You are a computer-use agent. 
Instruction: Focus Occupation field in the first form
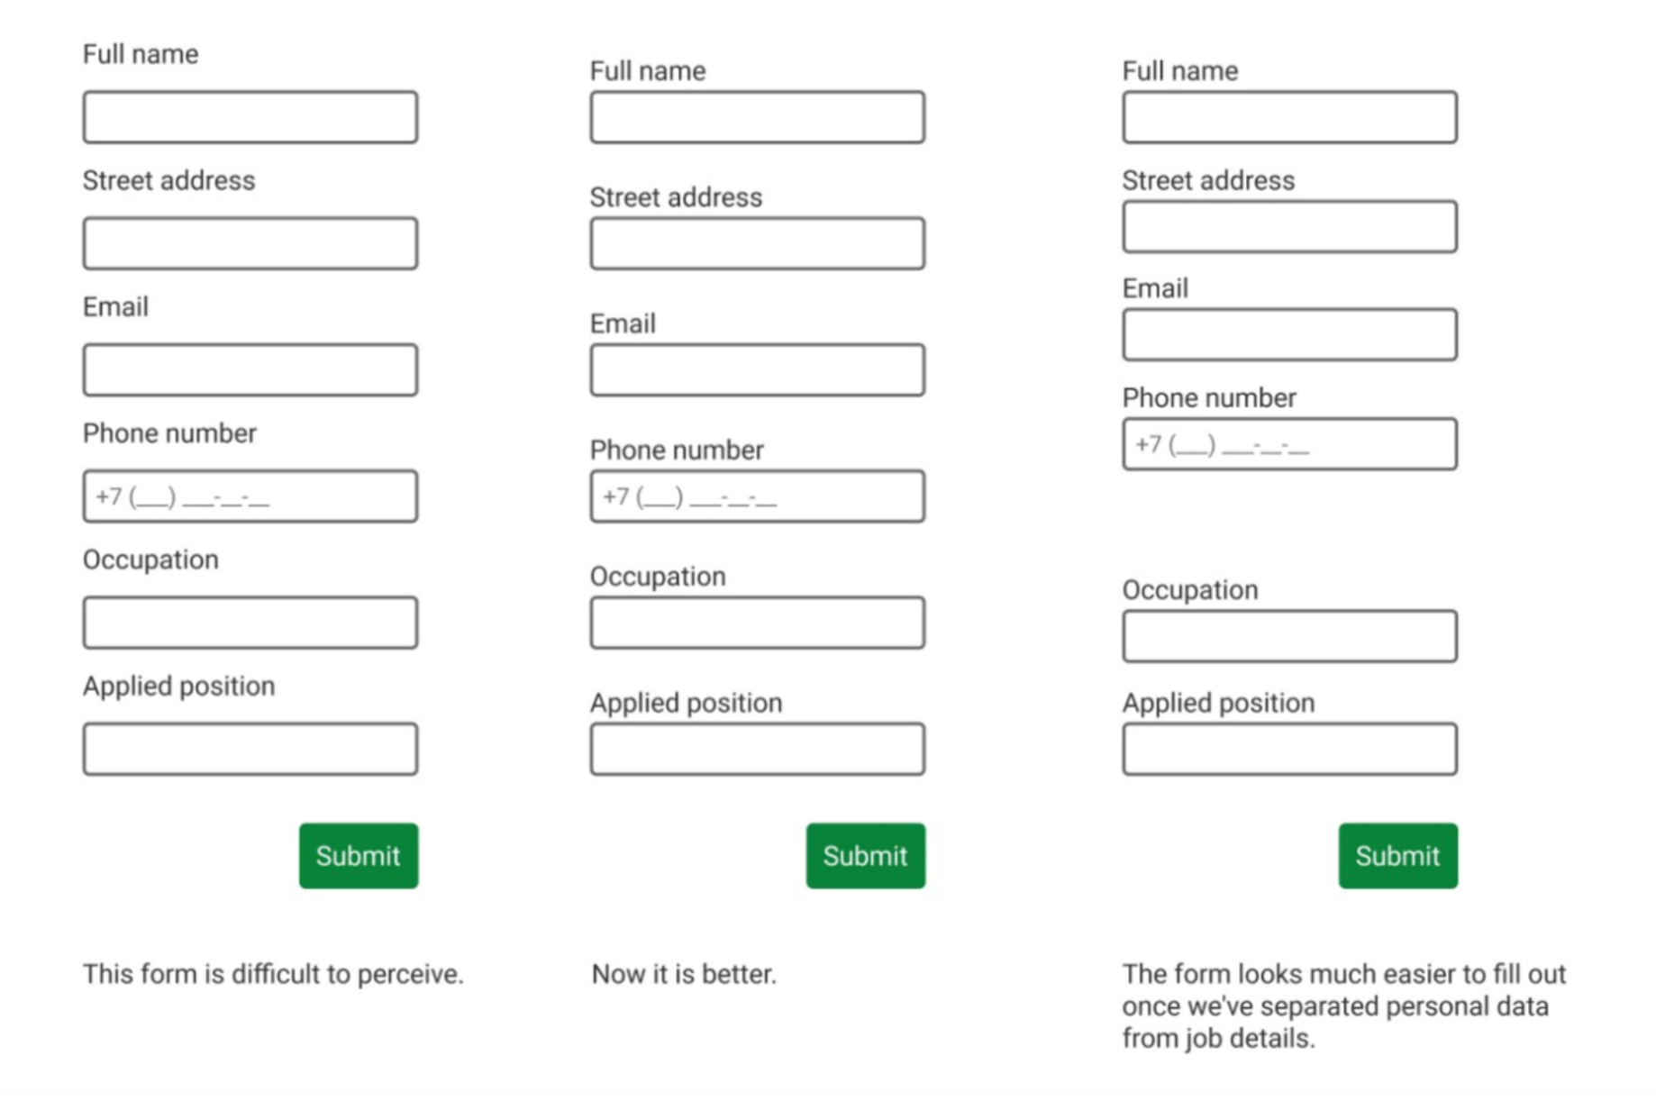[250, 623]
